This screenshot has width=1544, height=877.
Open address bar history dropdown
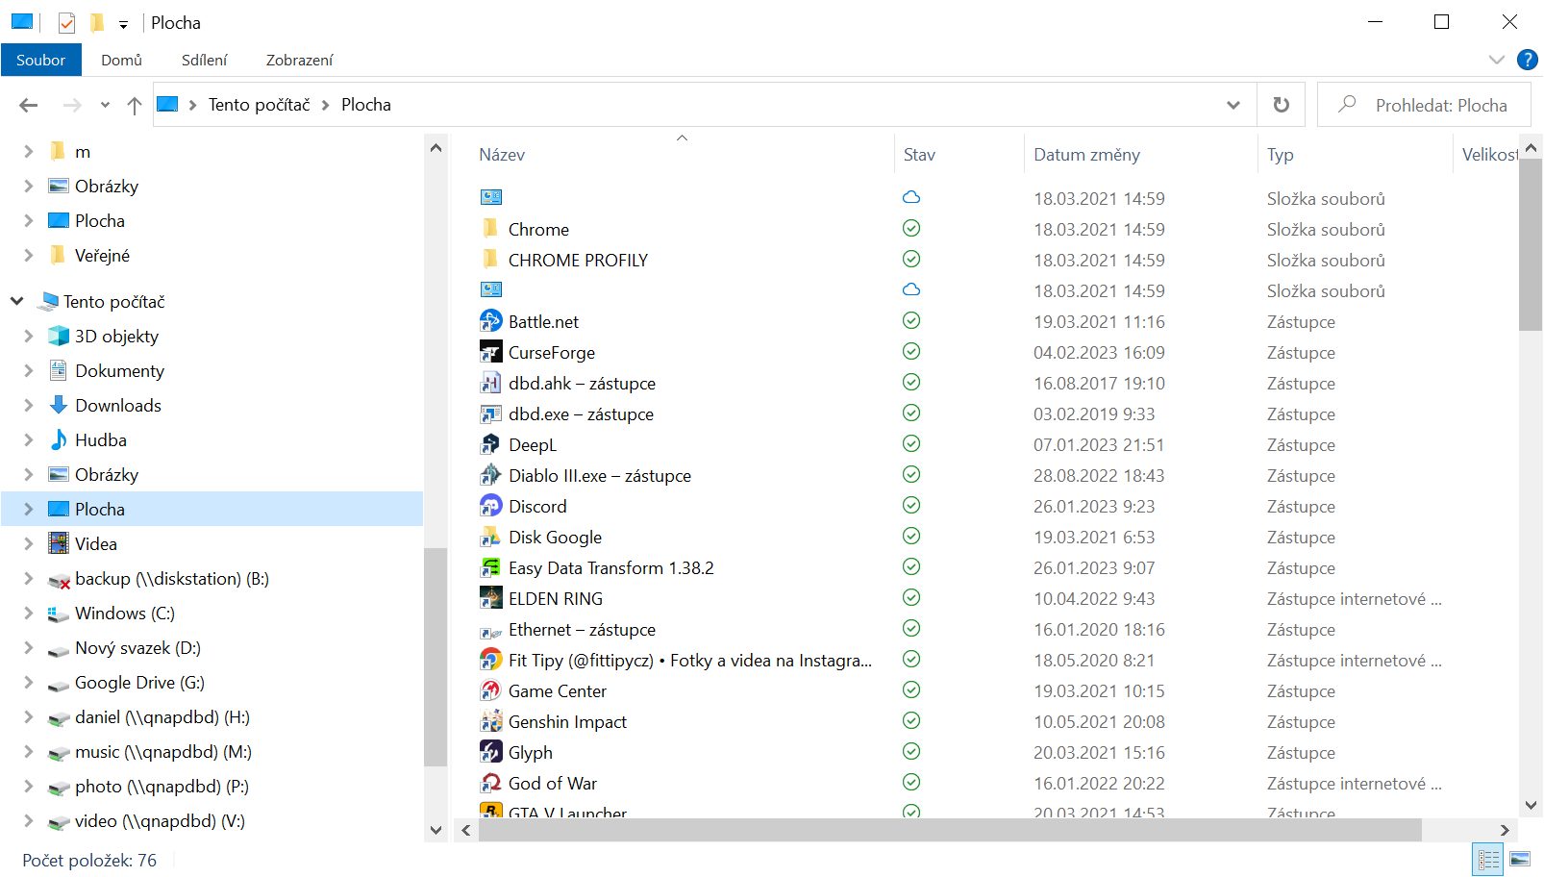(1233, 105)
